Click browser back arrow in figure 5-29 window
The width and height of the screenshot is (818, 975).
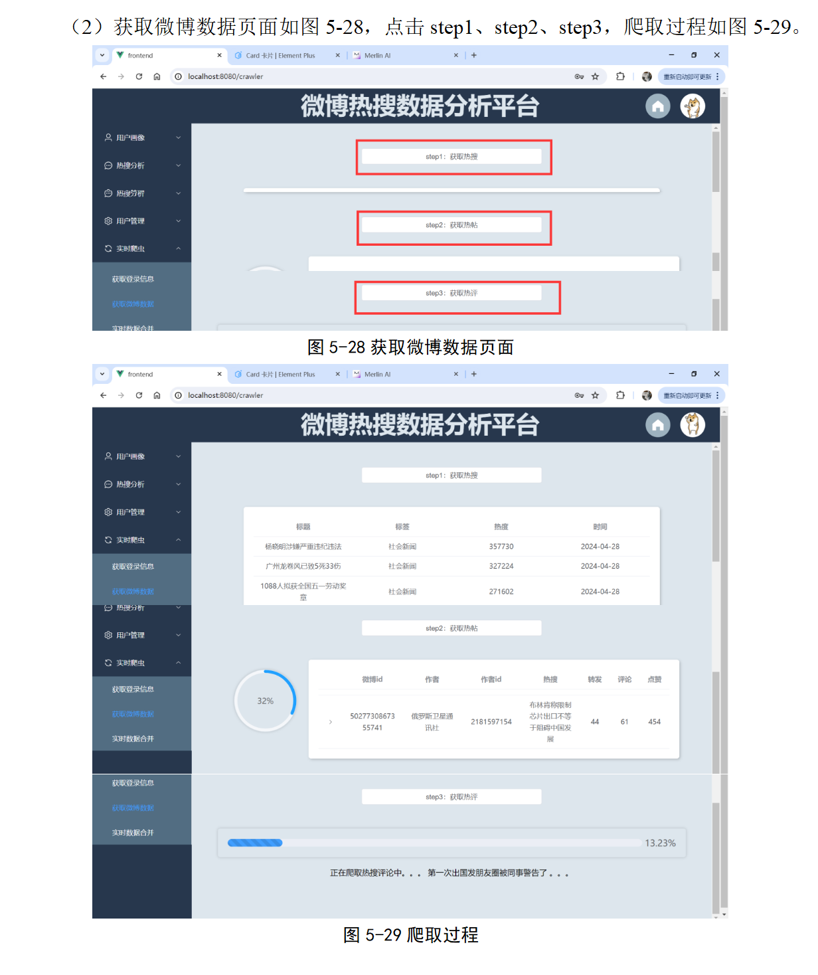point(104,395)
